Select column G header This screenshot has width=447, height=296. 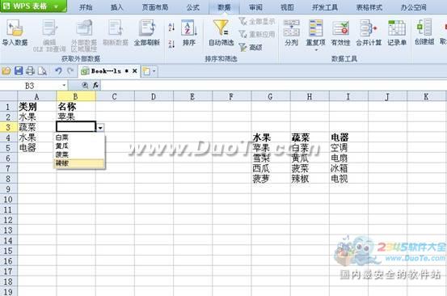click(271, 96)
